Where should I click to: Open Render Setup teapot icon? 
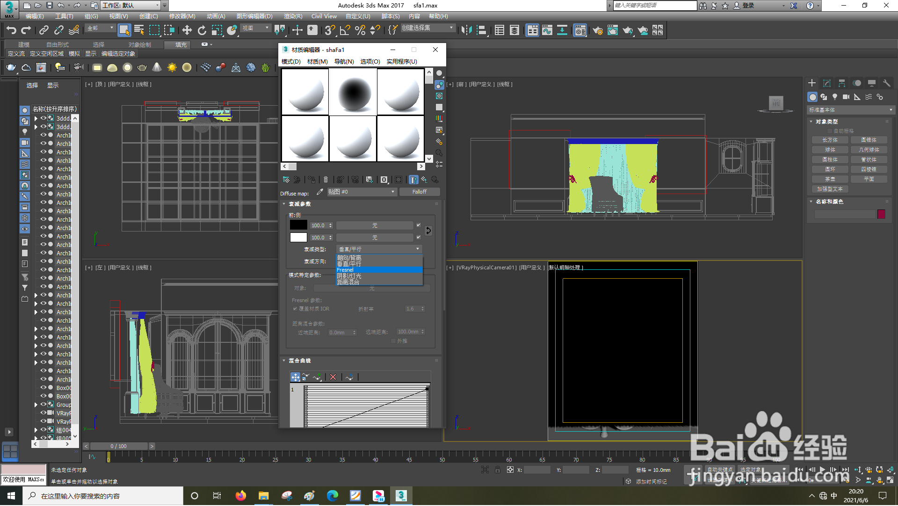pos(598,31)
